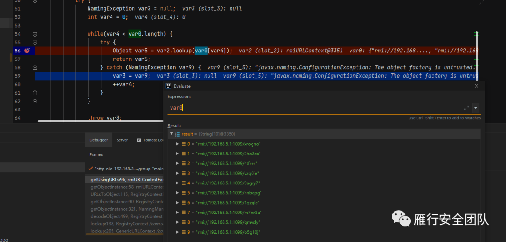Expand array element 7 m7nv3a
This screenshot has height=242, width=506.
(x=177, y=213)
